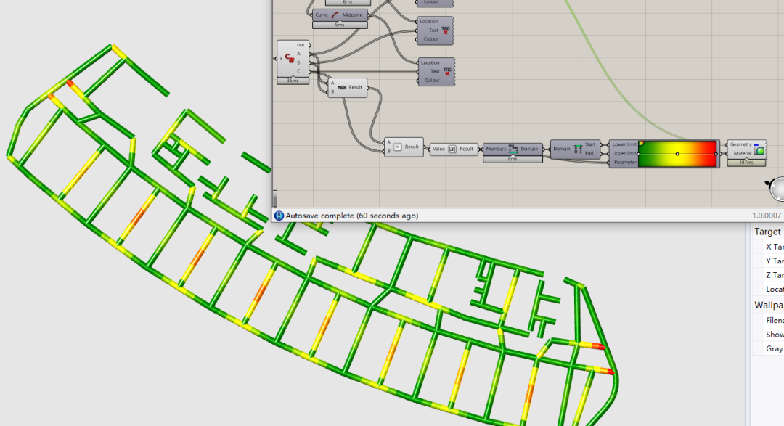Click the Value input of the Absolute component
The width and height of the screenshot is (784, 426).
(438, 149)
